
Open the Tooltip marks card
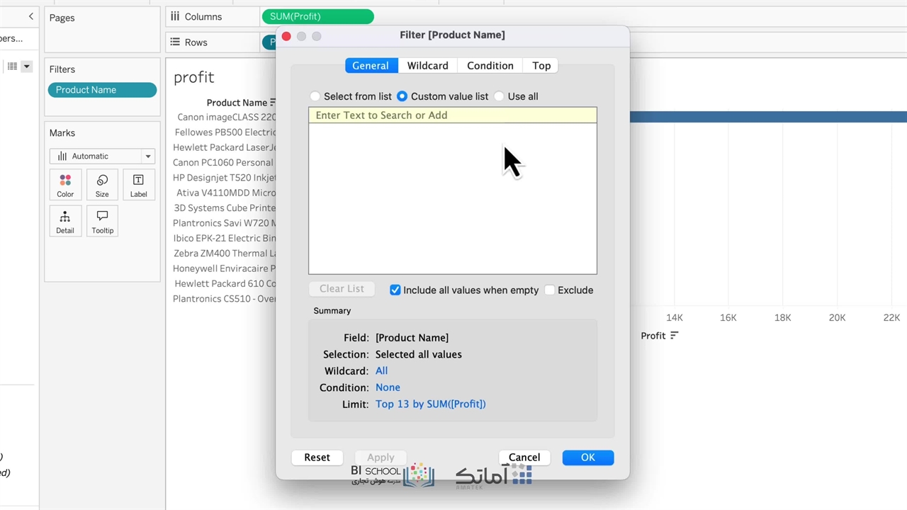(x=102, y=222)
